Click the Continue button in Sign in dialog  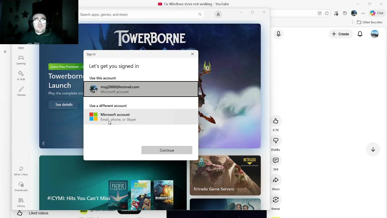click(167, 150)
